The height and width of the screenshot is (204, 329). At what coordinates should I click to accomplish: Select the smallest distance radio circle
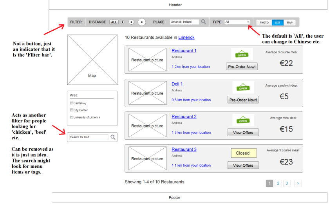pos(123,22)
